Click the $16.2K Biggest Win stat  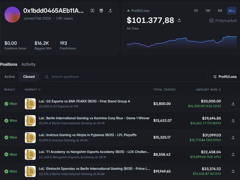pos(43,45)
